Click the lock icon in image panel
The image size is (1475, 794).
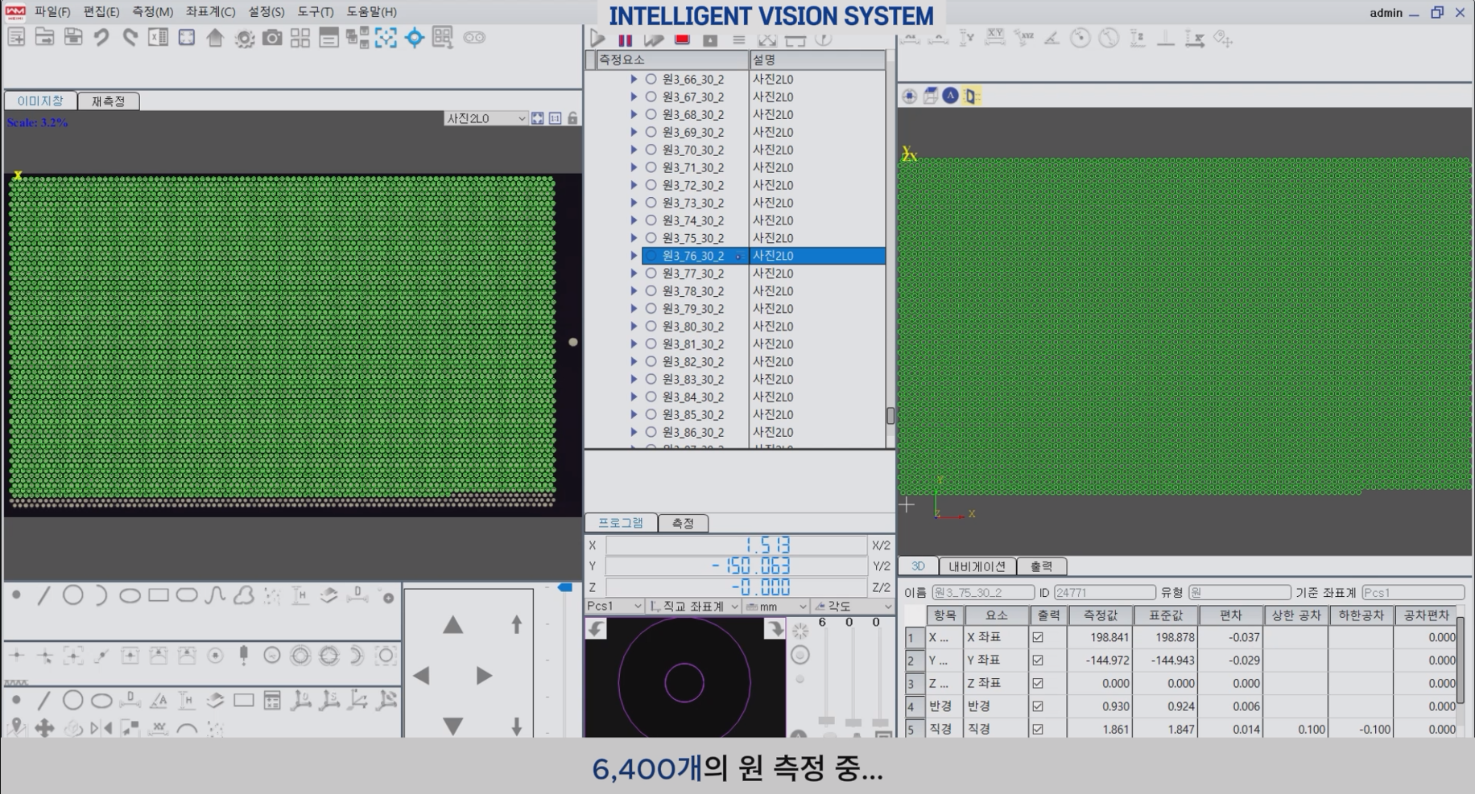(x=572, y=118)
